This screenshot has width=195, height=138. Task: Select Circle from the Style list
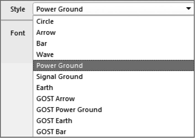coord(45,22)
